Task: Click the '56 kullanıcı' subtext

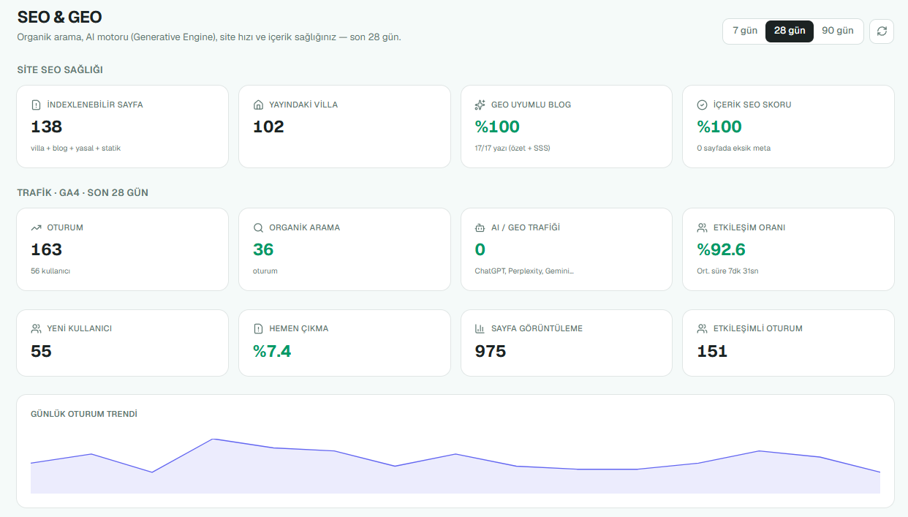Action: click(x=50, y=271)
